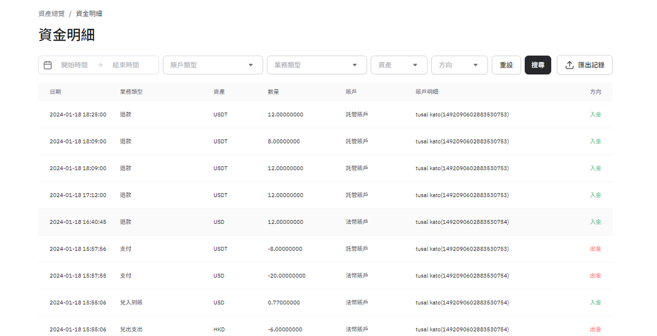Click the 業務類型 column header
This screenshot has width=657, height=336.
click(131, 92)
